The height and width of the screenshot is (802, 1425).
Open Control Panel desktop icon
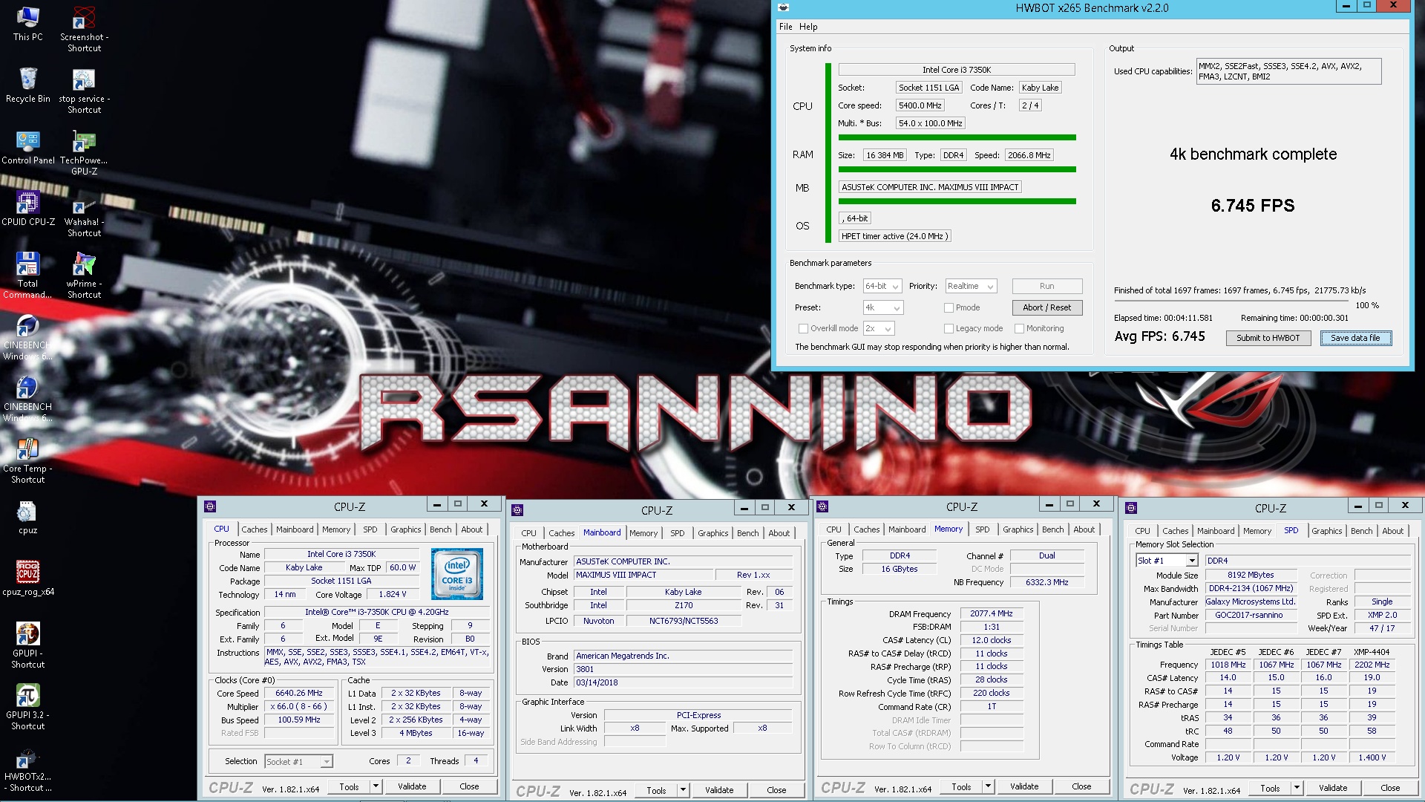pyautogui.click(x=27, y=147)
